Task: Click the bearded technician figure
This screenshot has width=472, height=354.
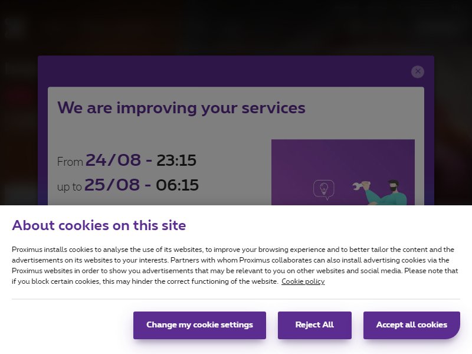Action: pos(387,193)
